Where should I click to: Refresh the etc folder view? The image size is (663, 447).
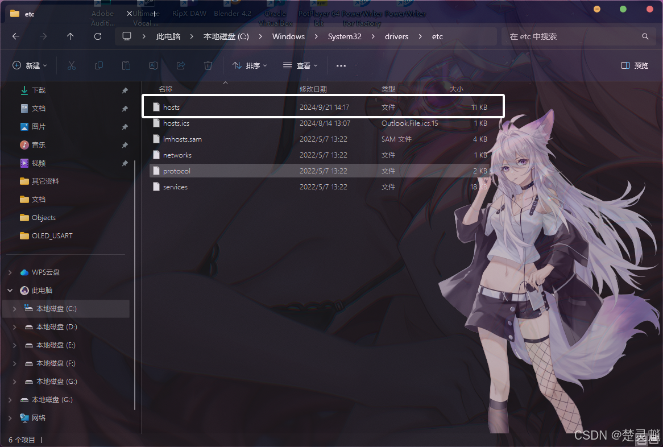(98, 36)
